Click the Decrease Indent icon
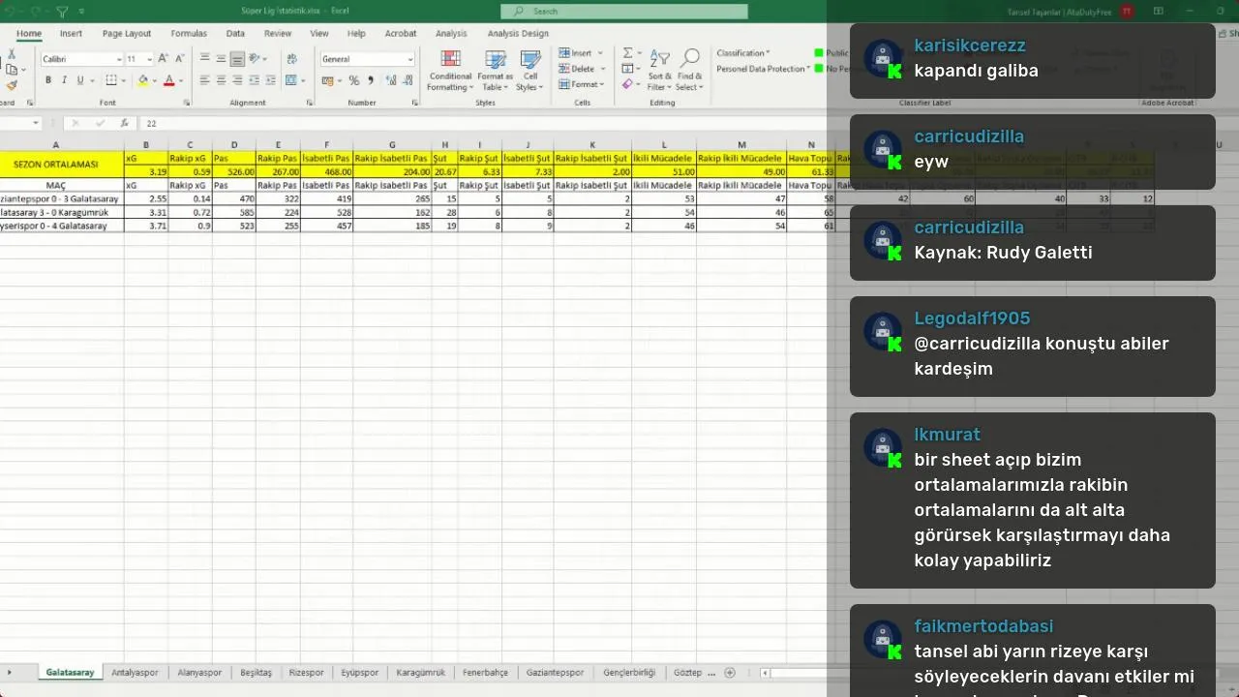Viewport: 1239px width, 697px height. tap(256, 80)
